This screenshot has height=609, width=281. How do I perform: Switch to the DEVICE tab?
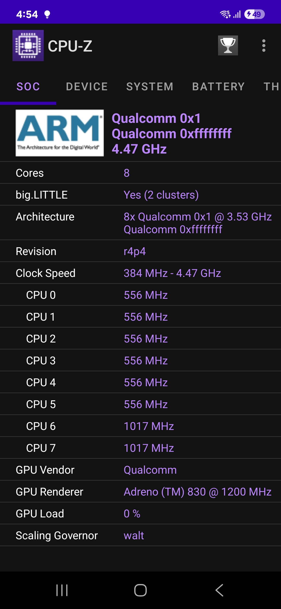(87, 87)
